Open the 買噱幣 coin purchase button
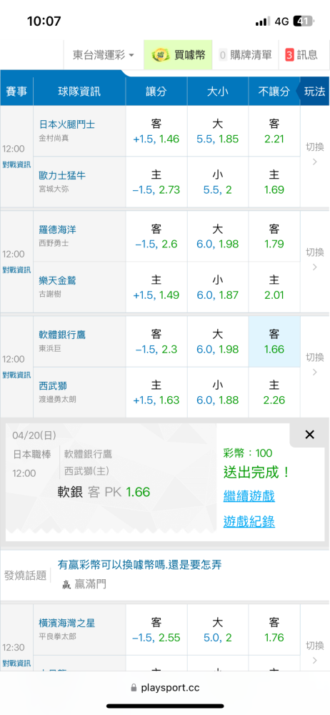 (179, 55)
